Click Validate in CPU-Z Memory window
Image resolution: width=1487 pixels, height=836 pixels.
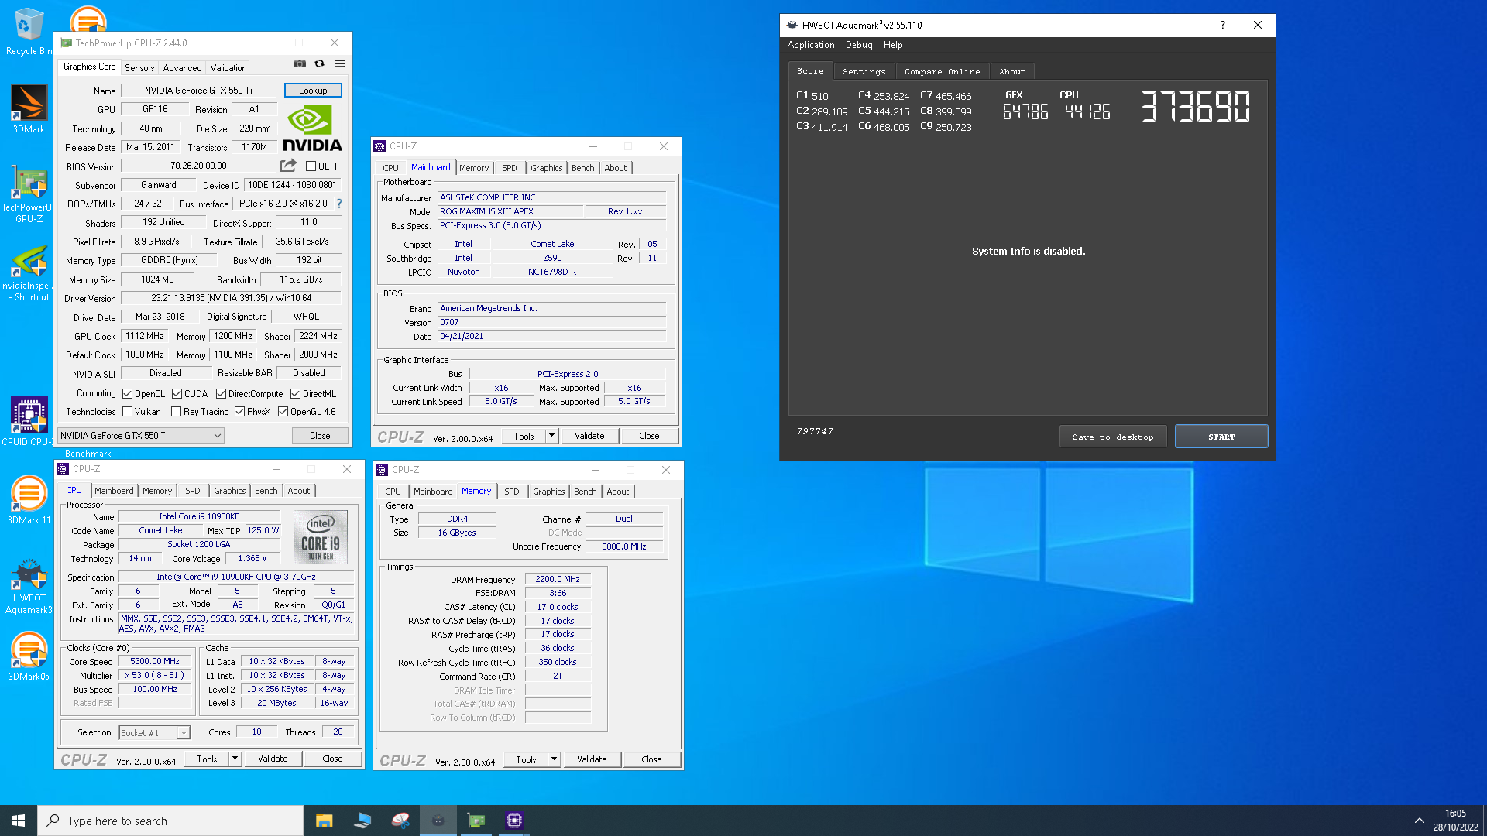(x=592, y=759)
